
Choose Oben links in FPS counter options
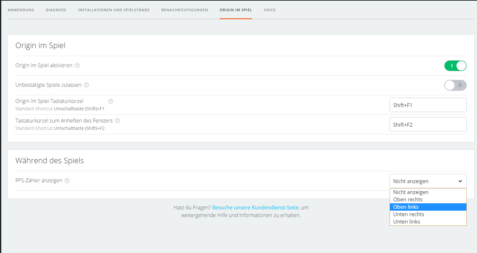tap(406, 207)
